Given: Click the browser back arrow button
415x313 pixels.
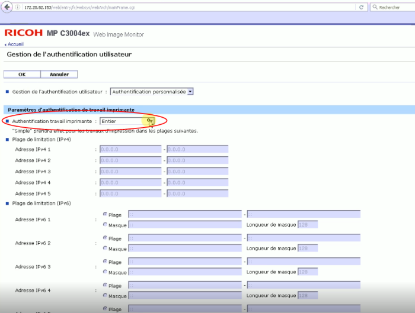Looking at the screenshot, I should pos(8,7).
